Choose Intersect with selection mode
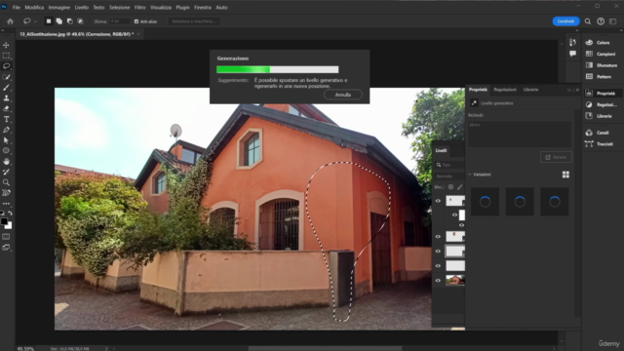The image size is (624, 351). [80, 21]
